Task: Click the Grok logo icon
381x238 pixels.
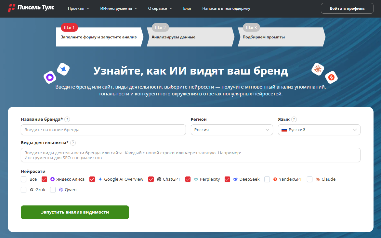Action: click(32, 189)
